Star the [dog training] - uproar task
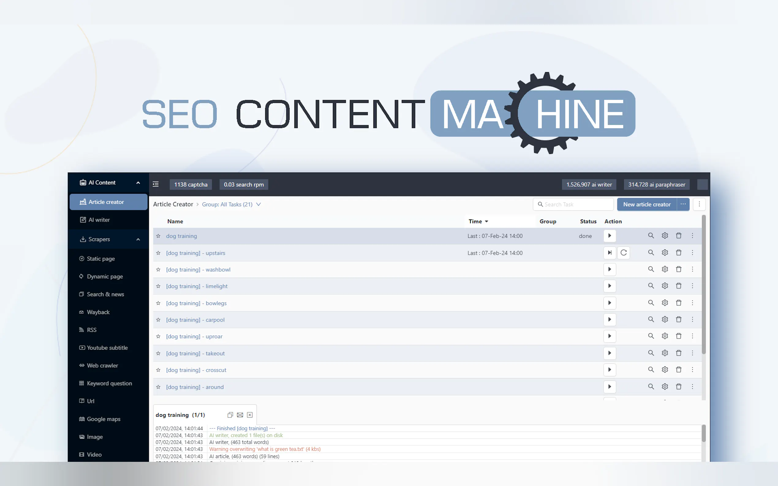This screenshot has width=778, height=486. tap(158, 336)
